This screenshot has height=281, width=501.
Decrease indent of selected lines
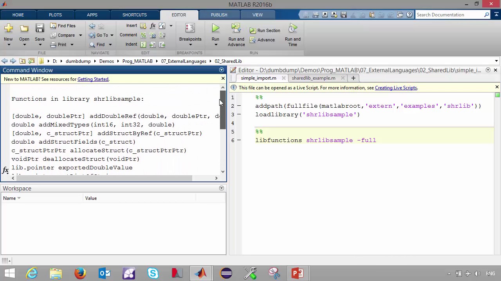click(x=162, y=44)
